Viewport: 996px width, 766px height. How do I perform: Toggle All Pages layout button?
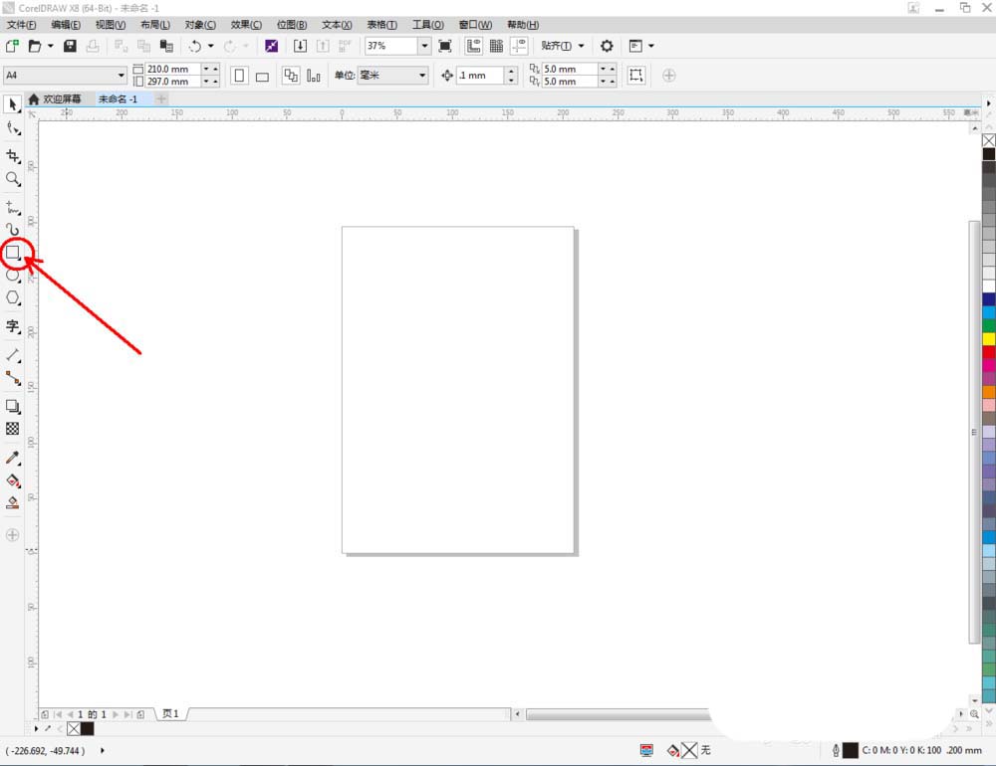(x=290, y=76)
